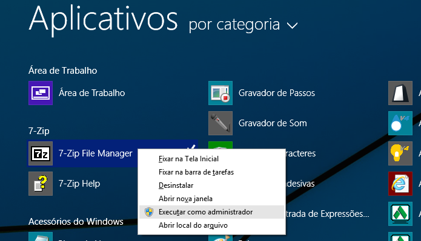
Task: Launch Gravador de Passos icon
Action: [220, 93]
